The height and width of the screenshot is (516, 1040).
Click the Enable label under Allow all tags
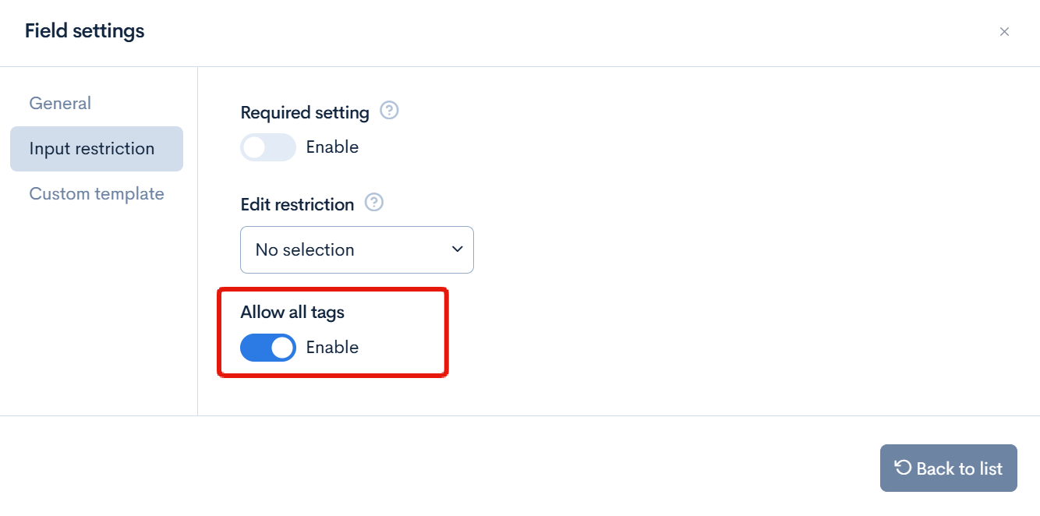(x=332, y=348)
